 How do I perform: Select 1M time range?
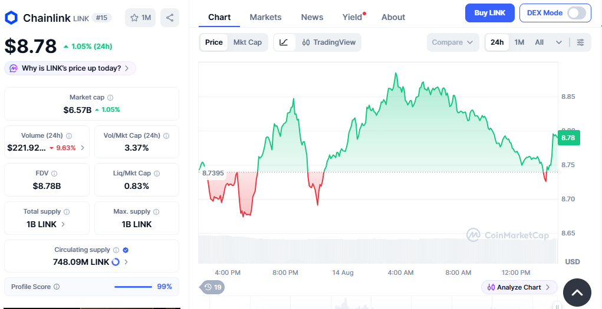[x=519, y=42]
